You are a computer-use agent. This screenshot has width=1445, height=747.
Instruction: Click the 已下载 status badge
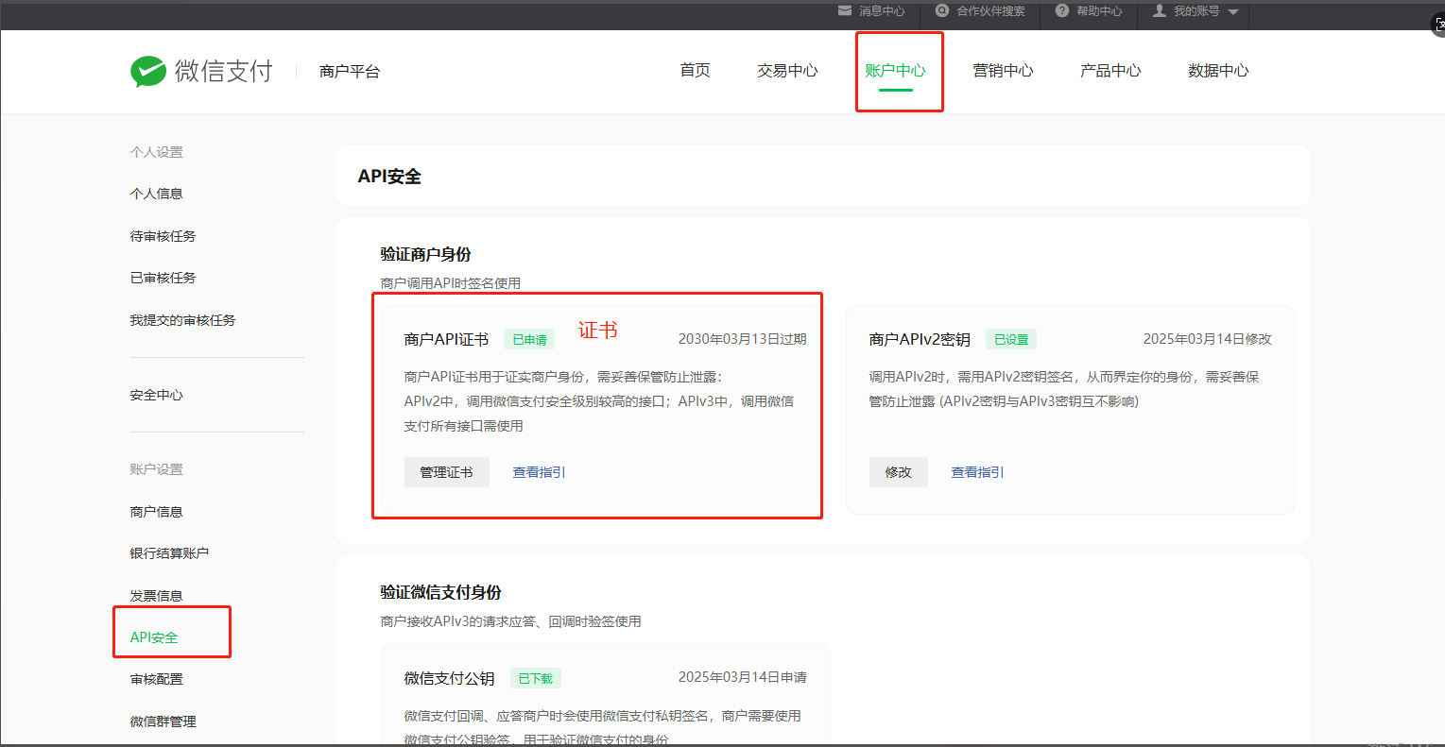point(536,678)
